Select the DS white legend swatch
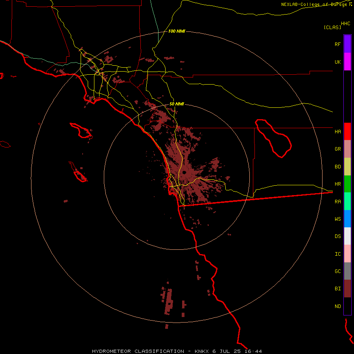Image resolution: width=354 pixels, height=354 pixels. tap(347, 236)
